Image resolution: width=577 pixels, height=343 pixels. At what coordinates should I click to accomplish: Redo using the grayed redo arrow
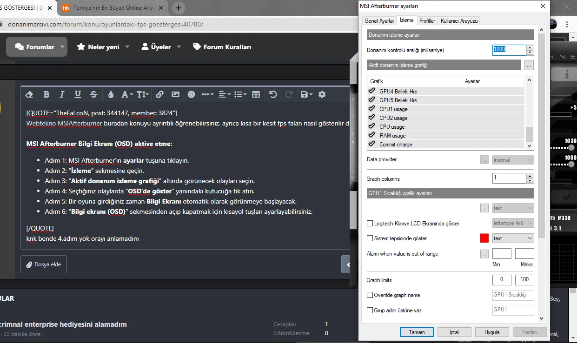(289, 94)
